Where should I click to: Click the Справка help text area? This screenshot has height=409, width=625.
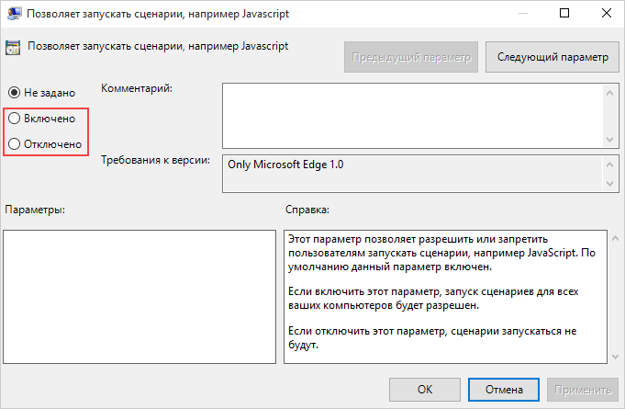pos(445,296)
